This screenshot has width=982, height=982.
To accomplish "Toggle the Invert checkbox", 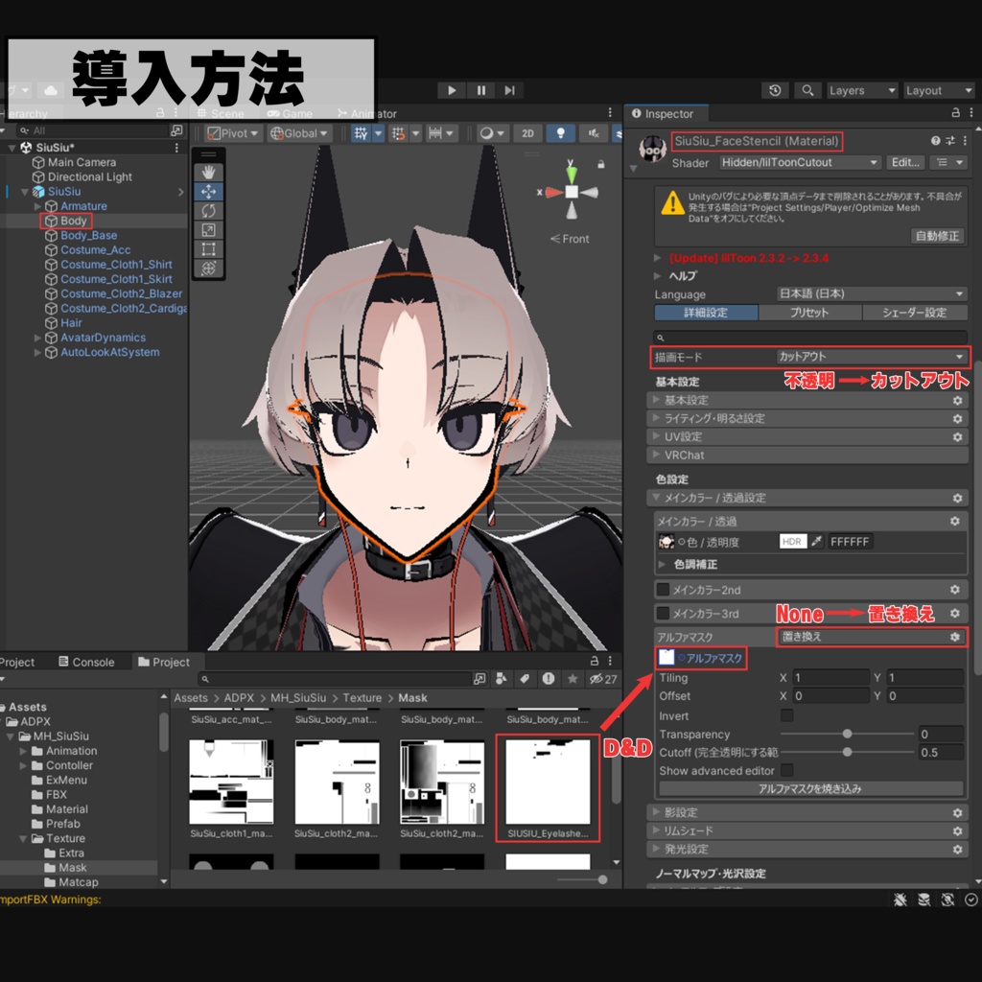I will click(787, 714).
